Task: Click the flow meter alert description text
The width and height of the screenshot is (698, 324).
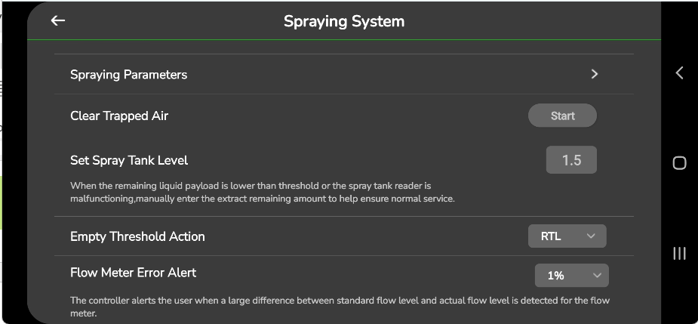Action: click(340, 306)
